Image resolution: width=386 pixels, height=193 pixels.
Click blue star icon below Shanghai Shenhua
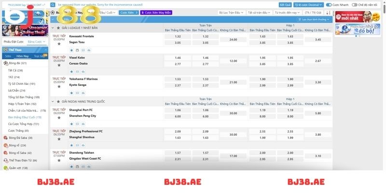click(71, 146)
